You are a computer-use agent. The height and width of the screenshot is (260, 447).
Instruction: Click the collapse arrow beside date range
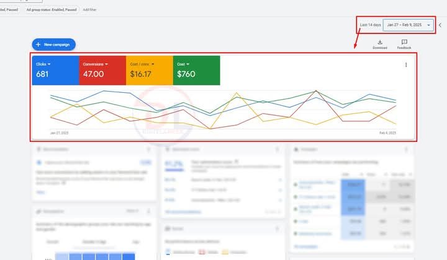point(440,25)
